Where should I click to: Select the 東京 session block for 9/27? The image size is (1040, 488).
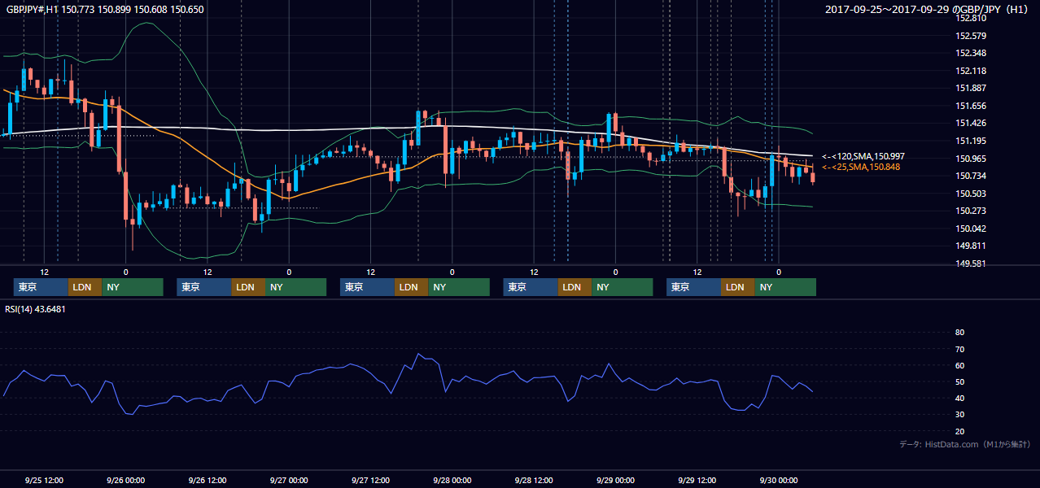pos(367,287)
